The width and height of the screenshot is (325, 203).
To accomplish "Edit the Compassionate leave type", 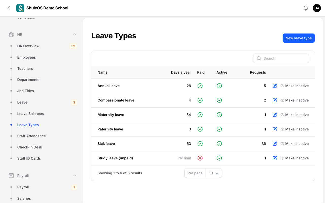I will [274, 100].
